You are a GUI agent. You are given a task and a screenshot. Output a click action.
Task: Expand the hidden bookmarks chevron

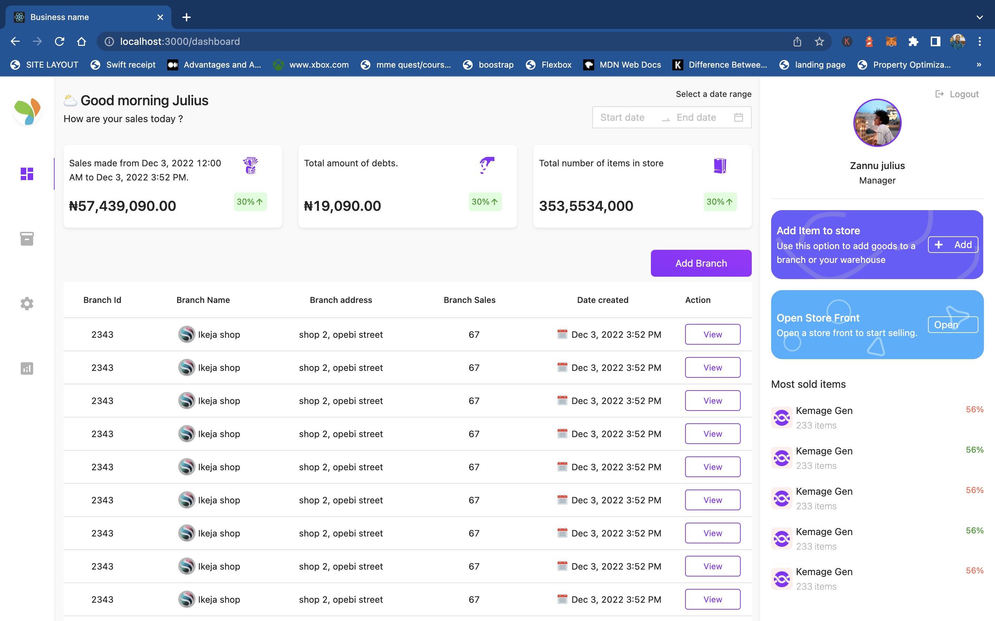pos(979,65)
